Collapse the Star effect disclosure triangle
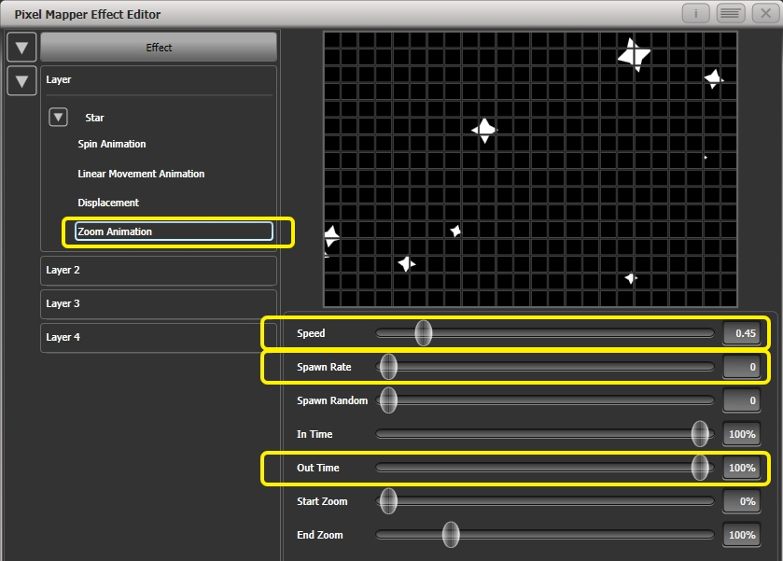This screenshot has height=561, width=783. coord(58,117)
